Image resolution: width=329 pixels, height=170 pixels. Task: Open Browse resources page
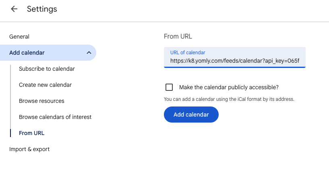[41, 101]
